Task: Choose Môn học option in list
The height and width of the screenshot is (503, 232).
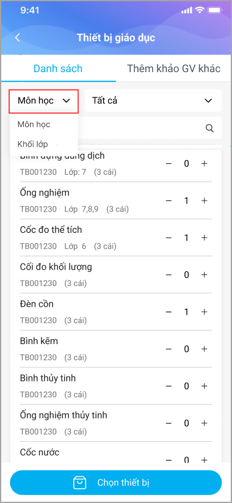Action: [x=34, y=124]
